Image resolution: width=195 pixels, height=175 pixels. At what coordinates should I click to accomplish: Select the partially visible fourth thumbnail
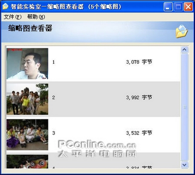click(x=27, y=162)
